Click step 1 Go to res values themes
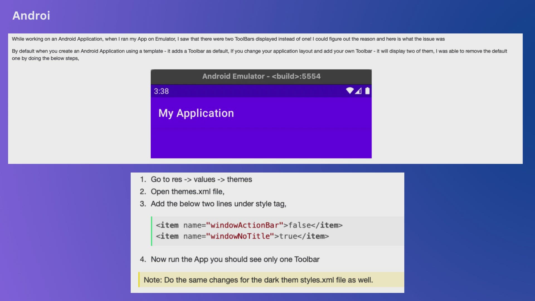This screenshot has width=535, height=301. click(x=201, y=179)
